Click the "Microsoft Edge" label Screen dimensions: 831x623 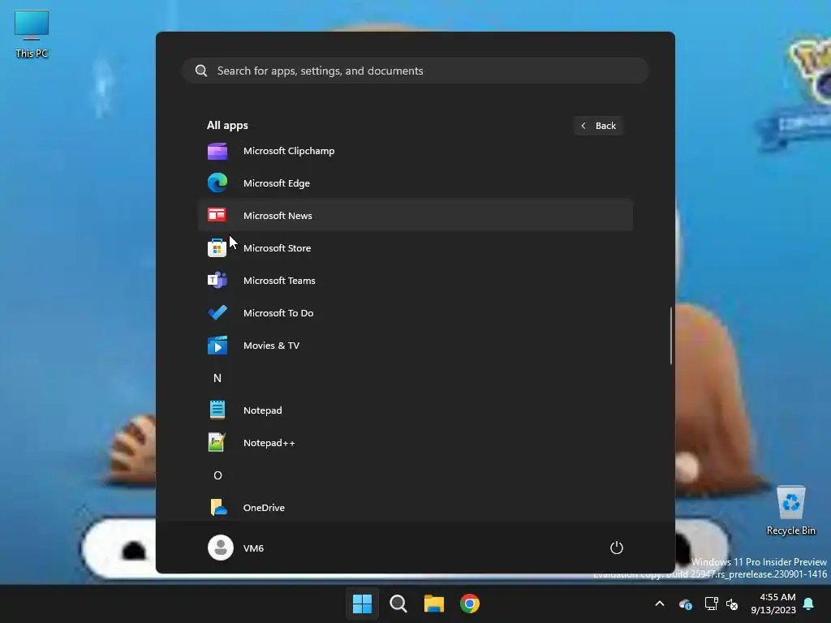click(x=277, y=183)
